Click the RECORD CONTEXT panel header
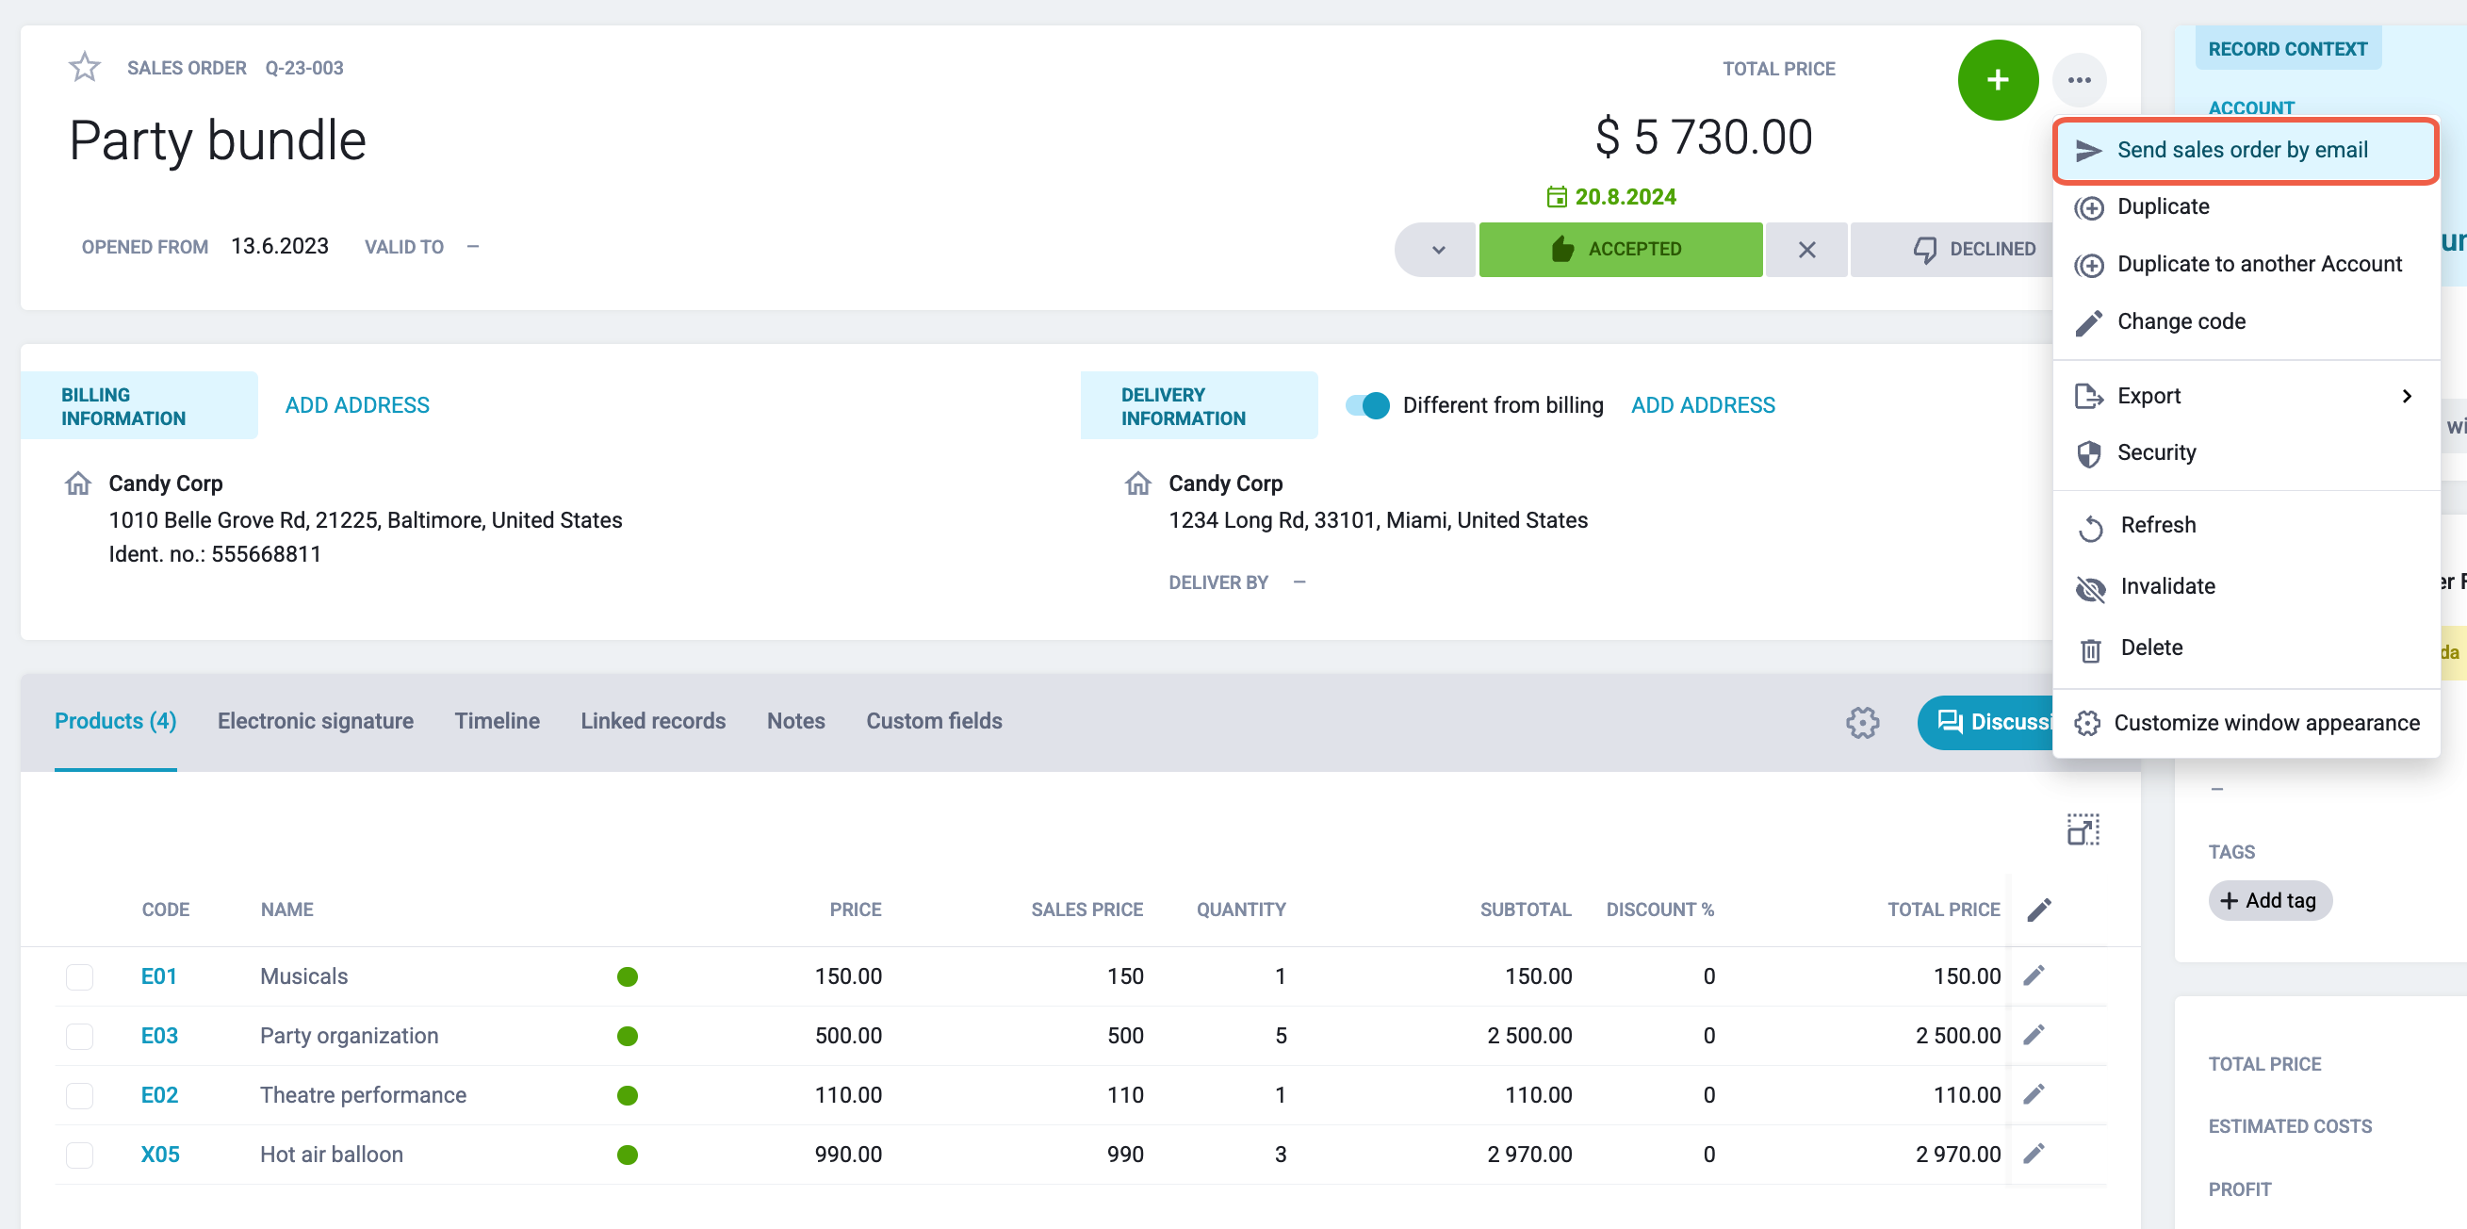 click(x=2287, y=49)
